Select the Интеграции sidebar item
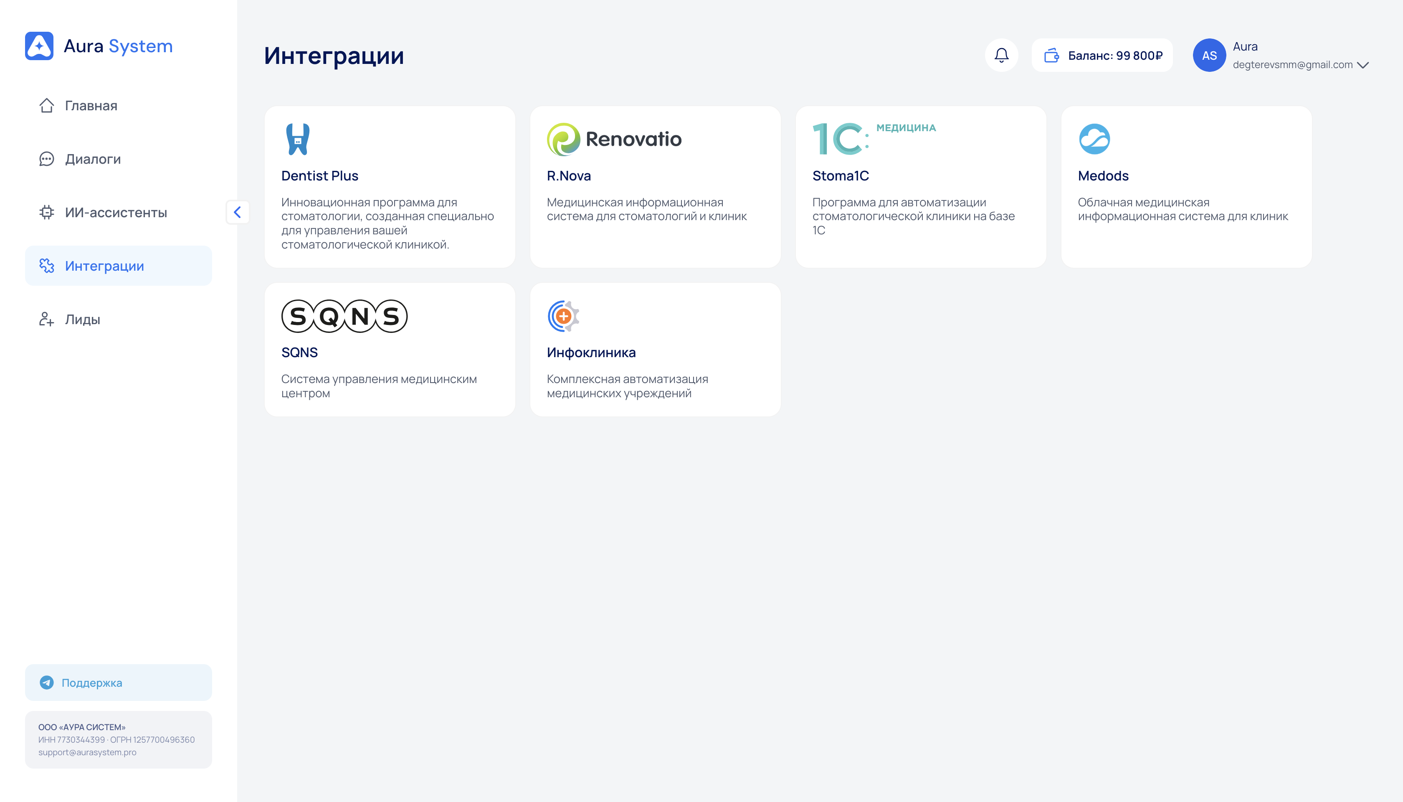Screen dimensions: 1403x802 click(x=104, y=266)
